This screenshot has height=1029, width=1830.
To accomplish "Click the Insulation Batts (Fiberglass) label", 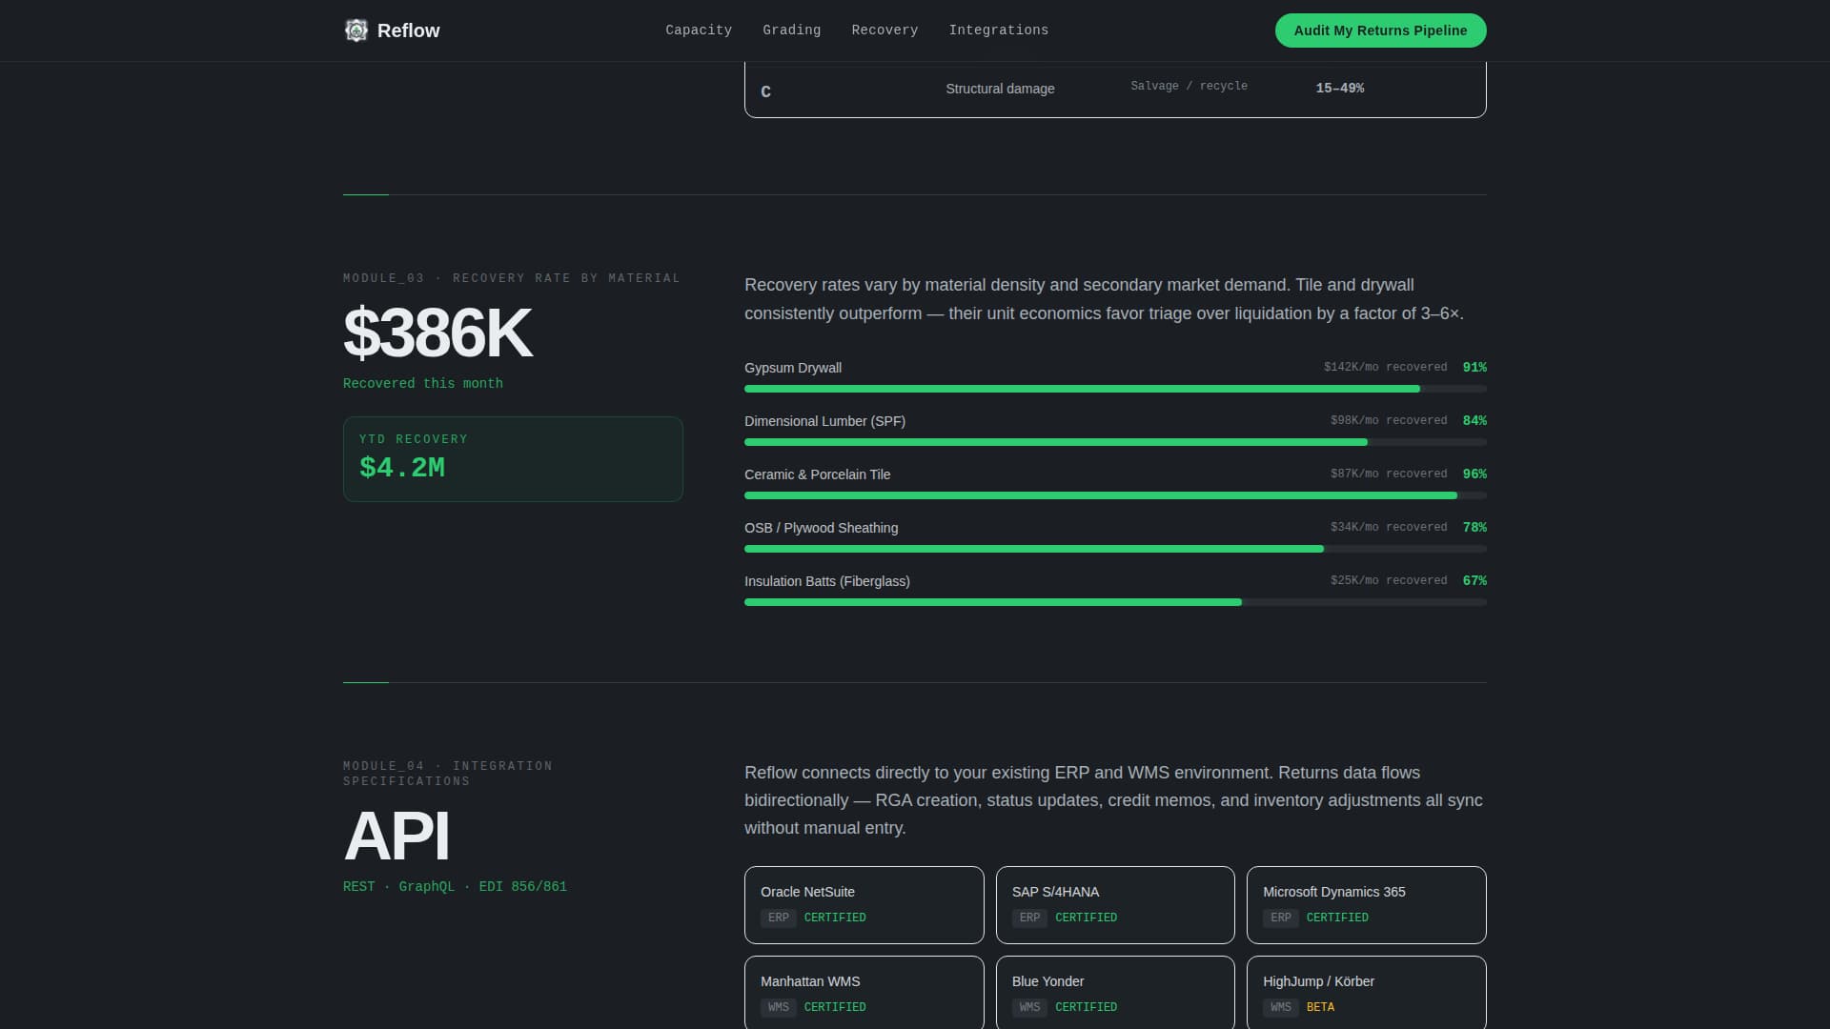I will coord(826,581).
